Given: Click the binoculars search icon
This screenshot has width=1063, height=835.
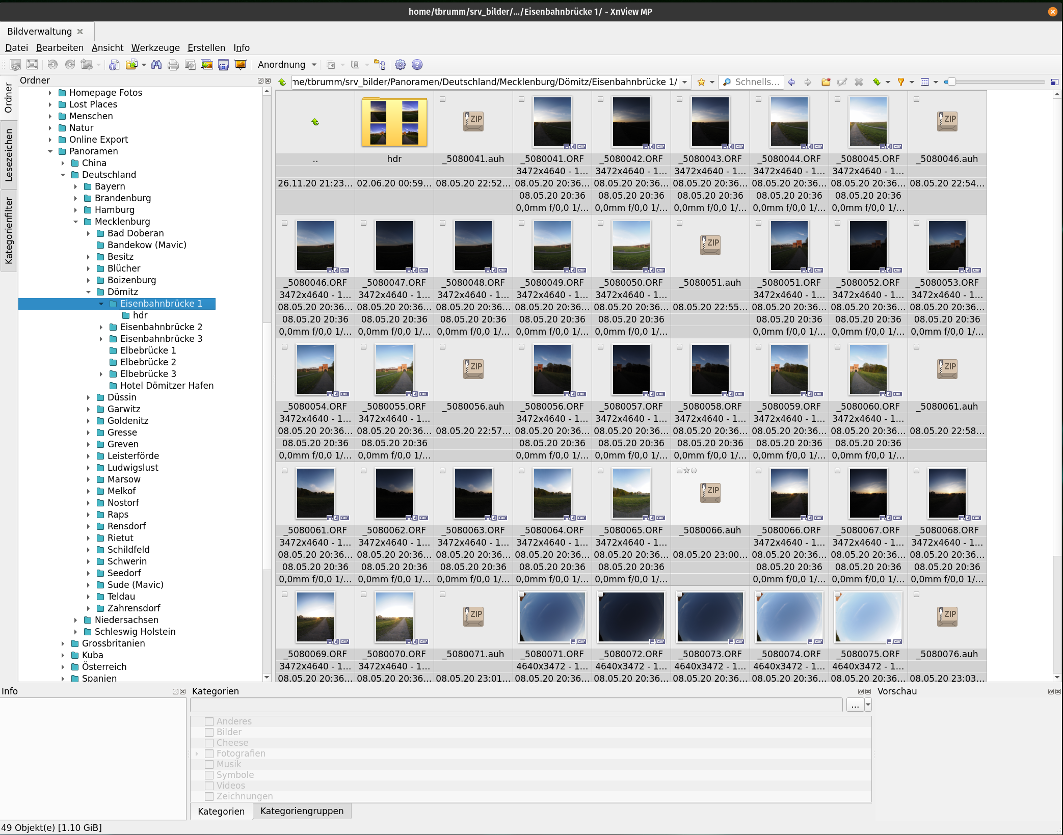Looking at the screenshot, I should tap(156, 65).
